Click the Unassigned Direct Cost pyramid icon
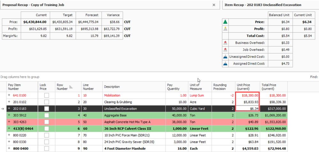Screen dimensions: 319x152 (x=225, y=57)
